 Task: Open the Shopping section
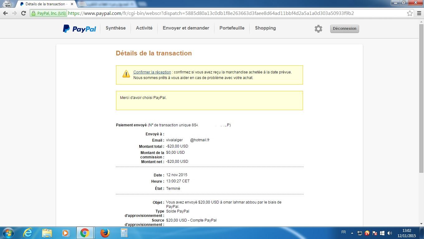click(x=265, y=28)
